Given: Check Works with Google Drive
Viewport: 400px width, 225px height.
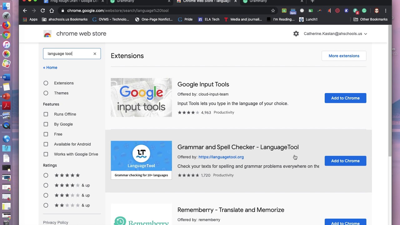Looking at the screenshot, I should [x=46, y=154].
